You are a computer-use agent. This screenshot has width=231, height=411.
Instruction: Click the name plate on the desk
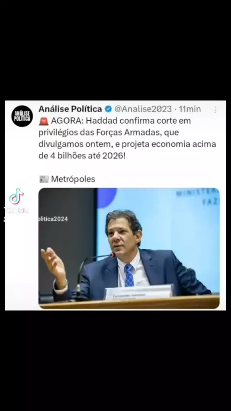click(139, 292)
